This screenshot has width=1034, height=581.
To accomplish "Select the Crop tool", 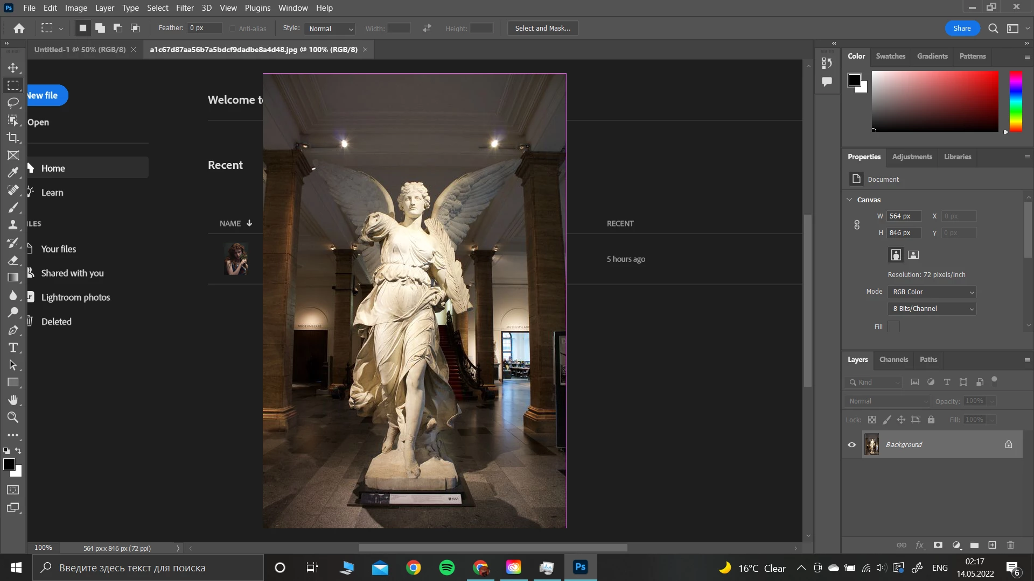I will 13,138.
